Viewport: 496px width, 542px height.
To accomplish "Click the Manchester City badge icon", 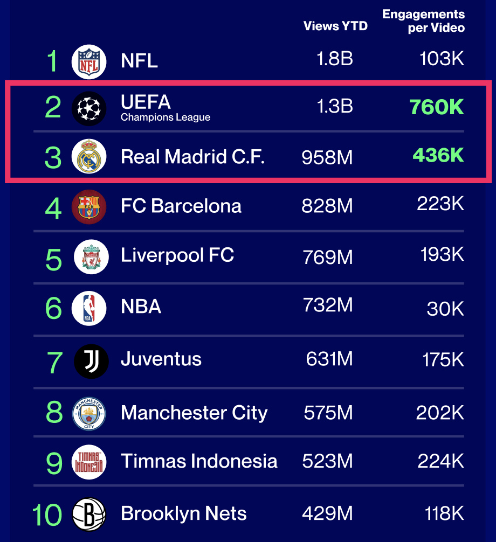I will pyautogui.click(x=89, y=413).
